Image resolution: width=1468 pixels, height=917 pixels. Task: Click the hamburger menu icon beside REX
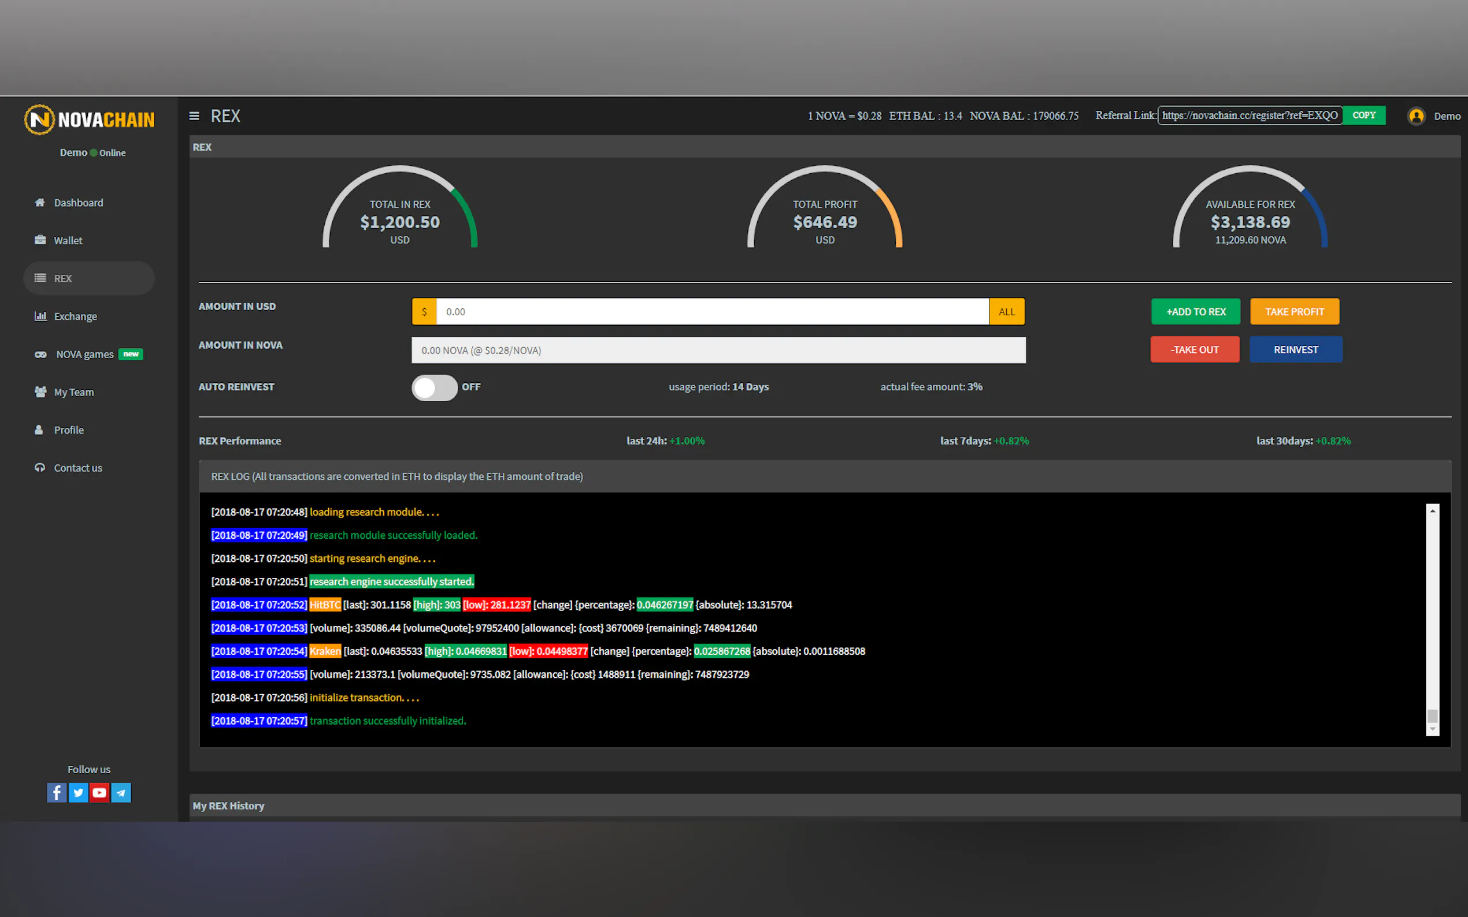point(194,116)
